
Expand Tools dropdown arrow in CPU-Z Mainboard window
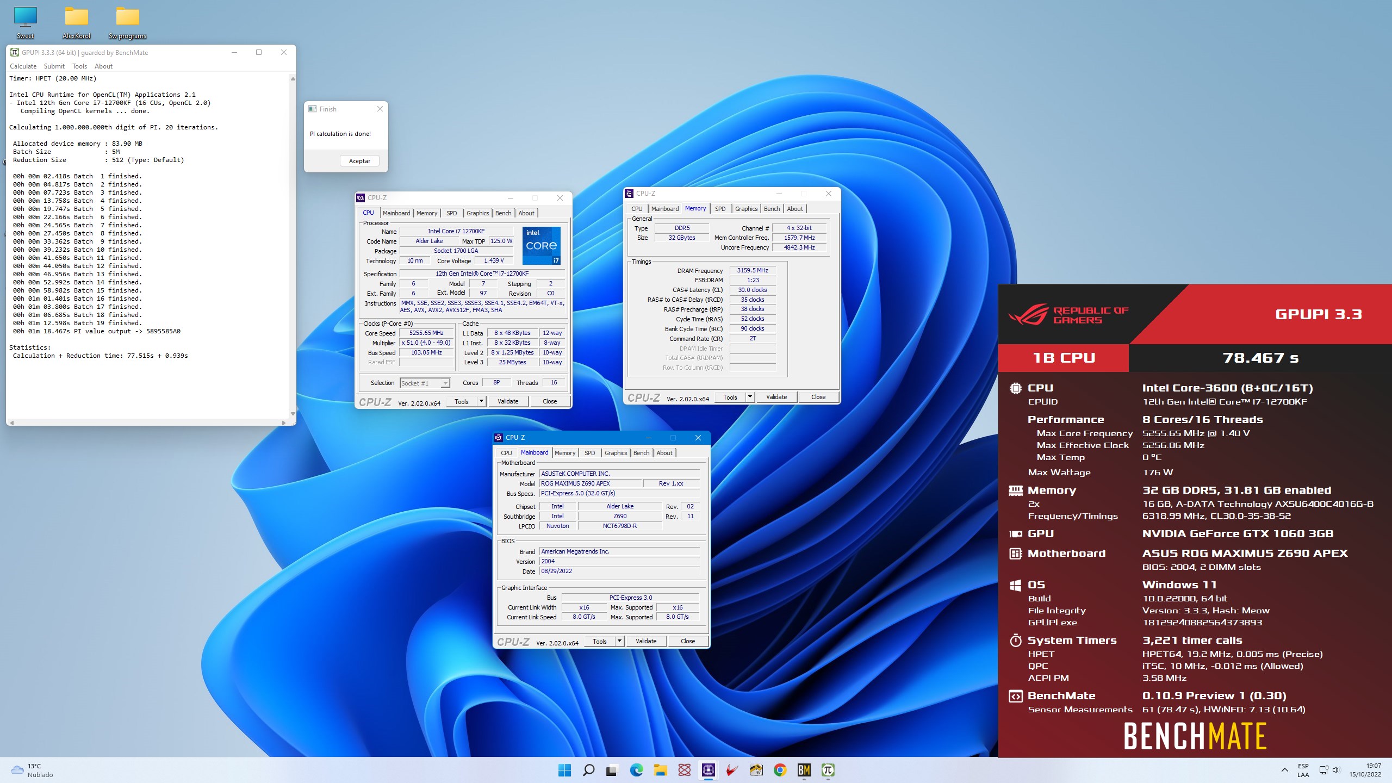[619, 641]
